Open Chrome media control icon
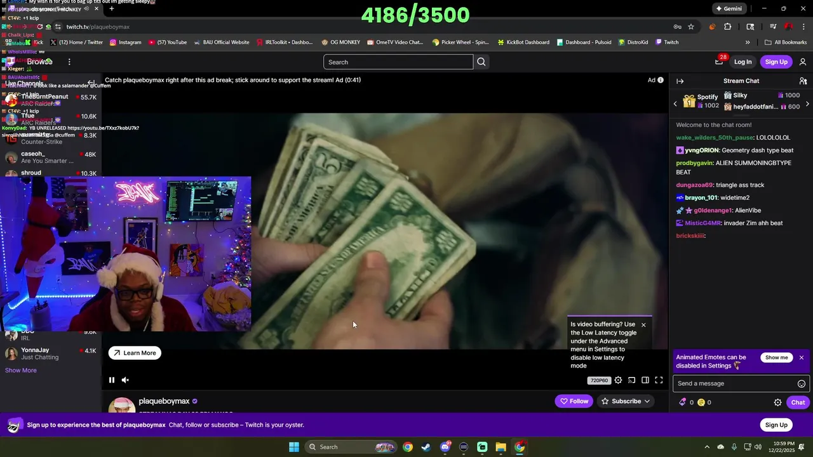 773,27
